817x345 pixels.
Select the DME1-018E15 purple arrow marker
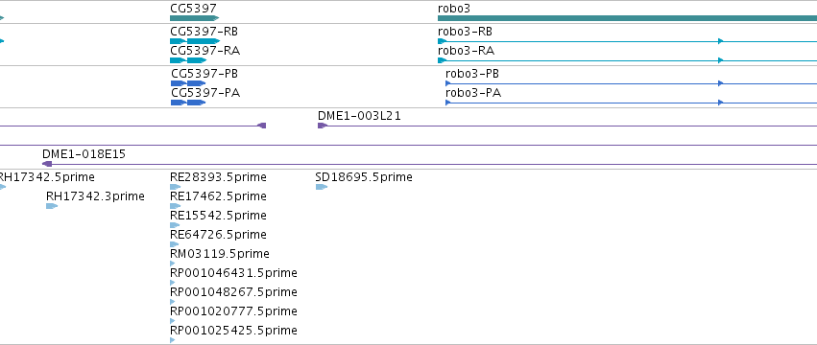click(47, 164)
